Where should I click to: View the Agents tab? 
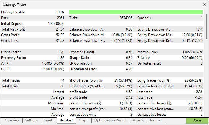(138, 120)
